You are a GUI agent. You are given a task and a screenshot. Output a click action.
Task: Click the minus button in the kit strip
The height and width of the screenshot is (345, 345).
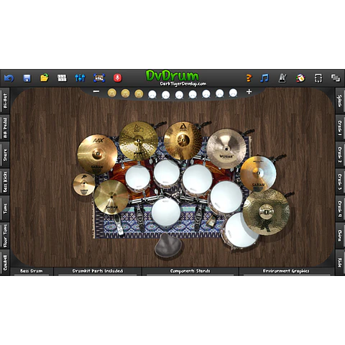[96, 91]
